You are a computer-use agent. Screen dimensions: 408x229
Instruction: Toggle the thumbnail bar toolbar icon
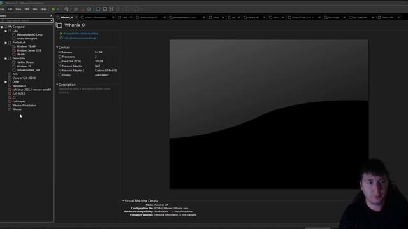click(x=105, y=9)
